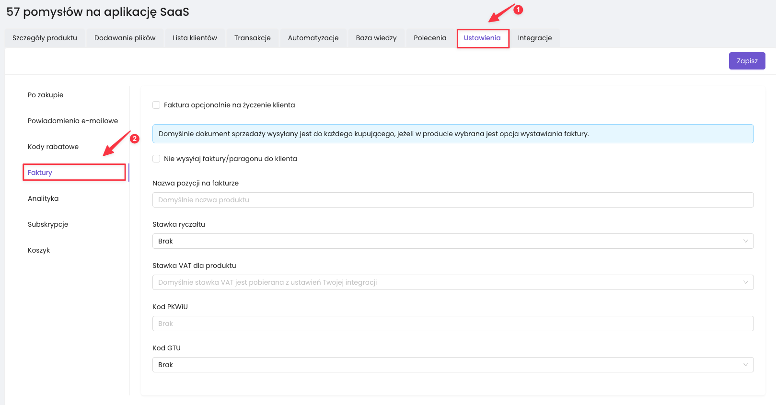Open Powiadomienia e-mailowe settings section

pos(73,121)
